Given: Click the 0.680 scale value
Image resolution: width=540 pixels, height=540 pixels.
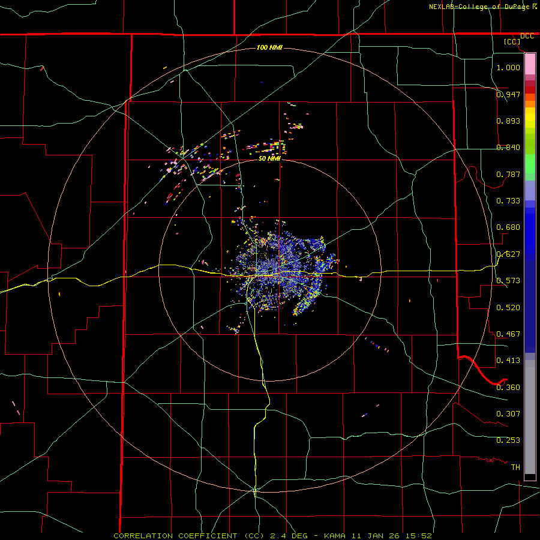Looking at the screenshot, I should pos(508,227).
